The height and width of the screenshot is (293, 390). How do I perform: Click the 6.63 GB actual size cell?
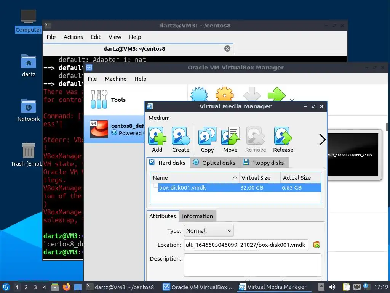coord(292,188)
